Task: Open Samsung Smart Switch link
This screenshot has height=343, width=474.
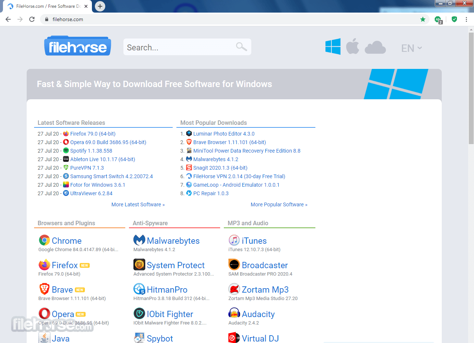Action: coord(112,176)
